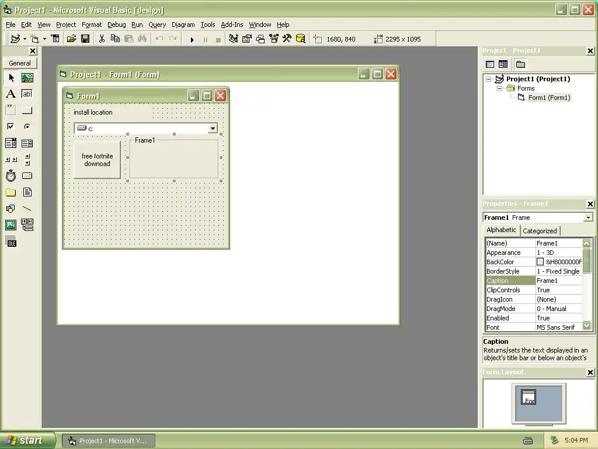
Task: Open the drive list dropdown on Form1
Action: (x=213, y=128)
